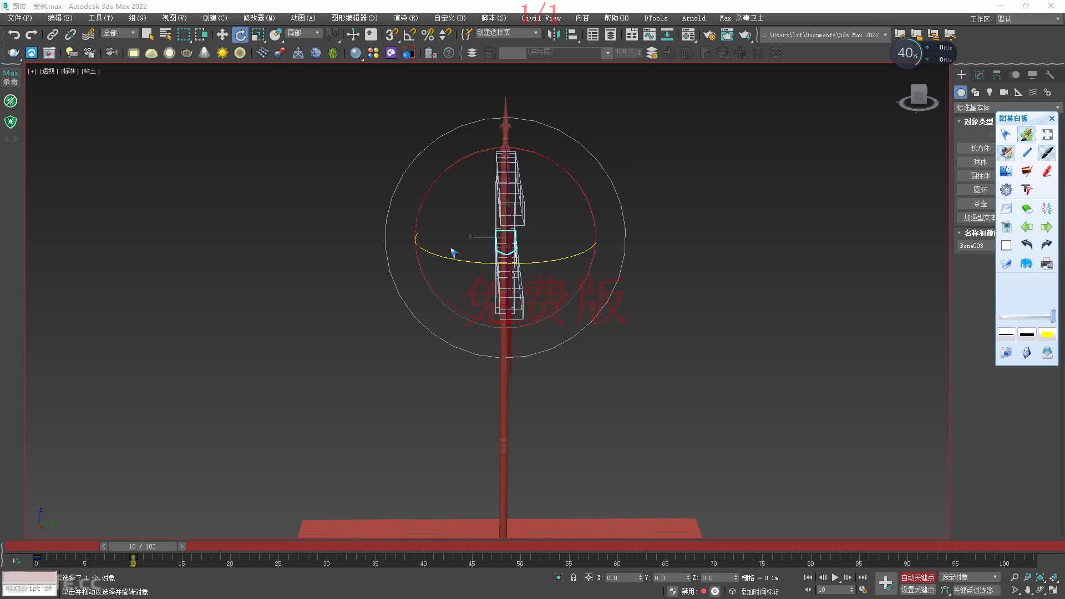Click the cone primitive icon

pos(205,53)
